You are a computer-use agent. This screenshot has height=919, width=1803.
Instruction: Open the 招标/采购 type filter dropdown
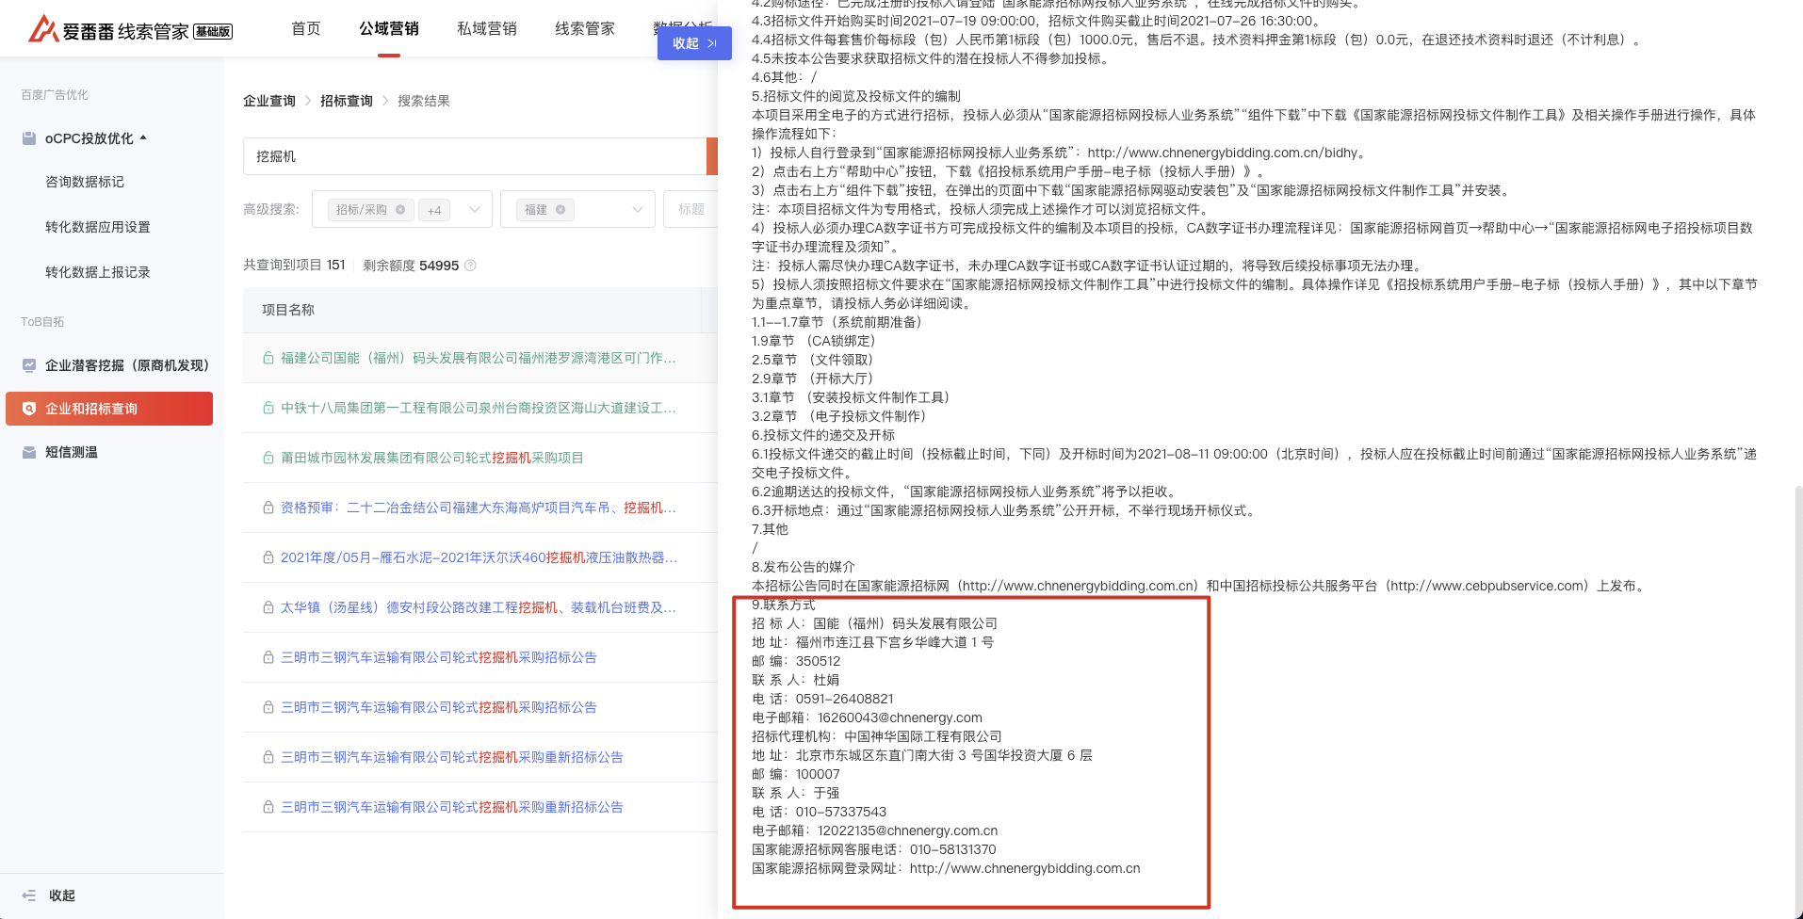click(x=475, y=210)
